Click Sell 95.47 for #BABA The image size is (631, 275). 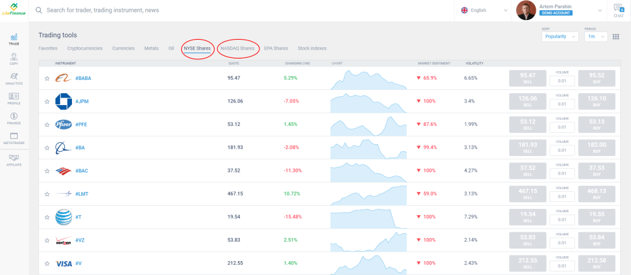(528, 78)
